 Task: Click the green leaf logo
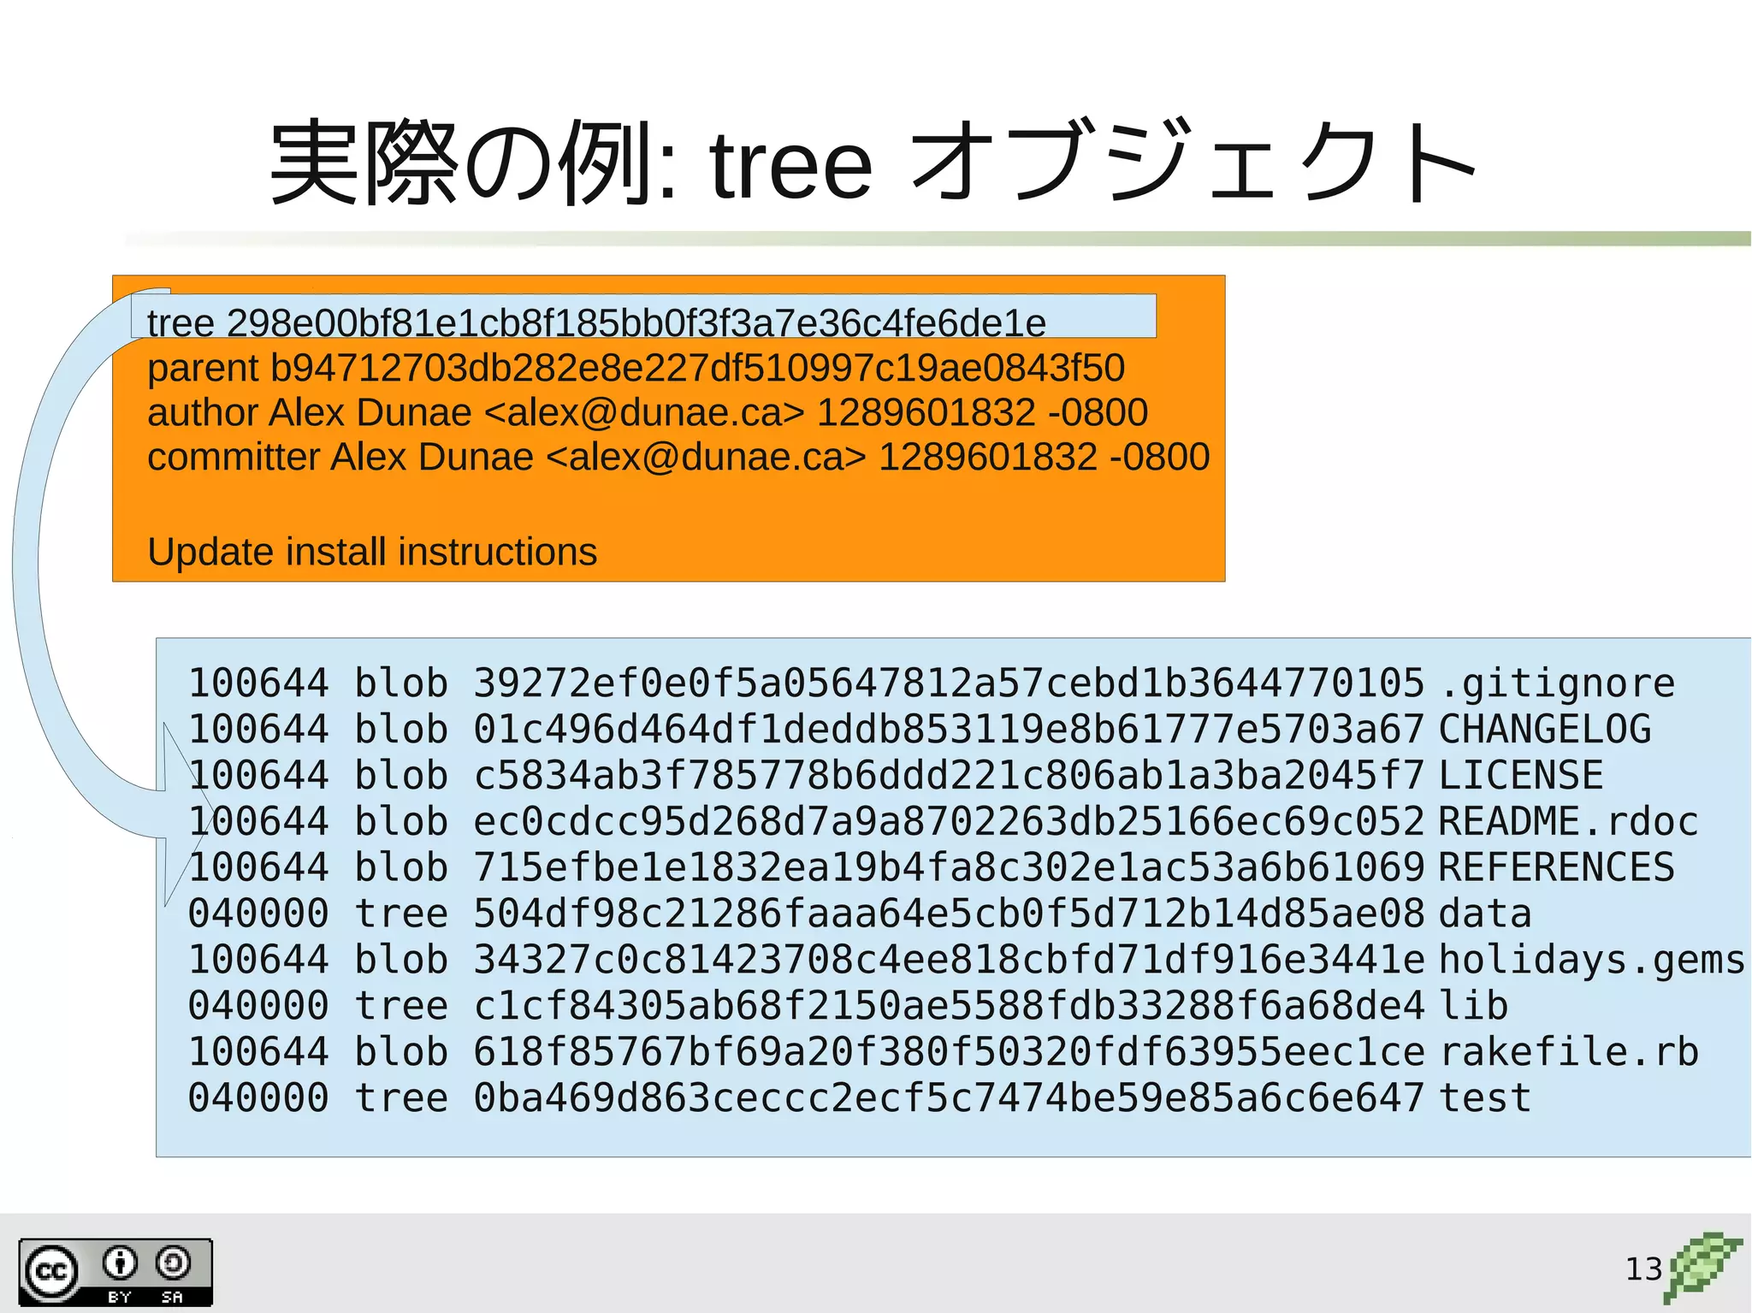tap(1702, 1268)
